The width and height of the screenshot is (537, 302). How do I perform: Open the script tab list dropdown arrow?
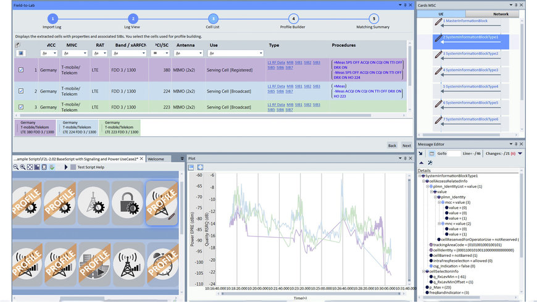click(182, 159)
